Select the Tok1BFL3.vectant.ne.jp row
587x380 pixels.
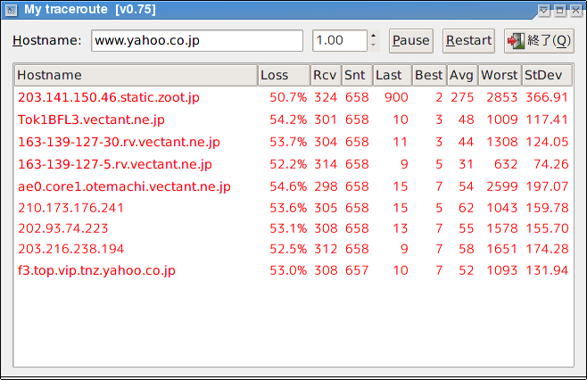(x=293, y=120)
